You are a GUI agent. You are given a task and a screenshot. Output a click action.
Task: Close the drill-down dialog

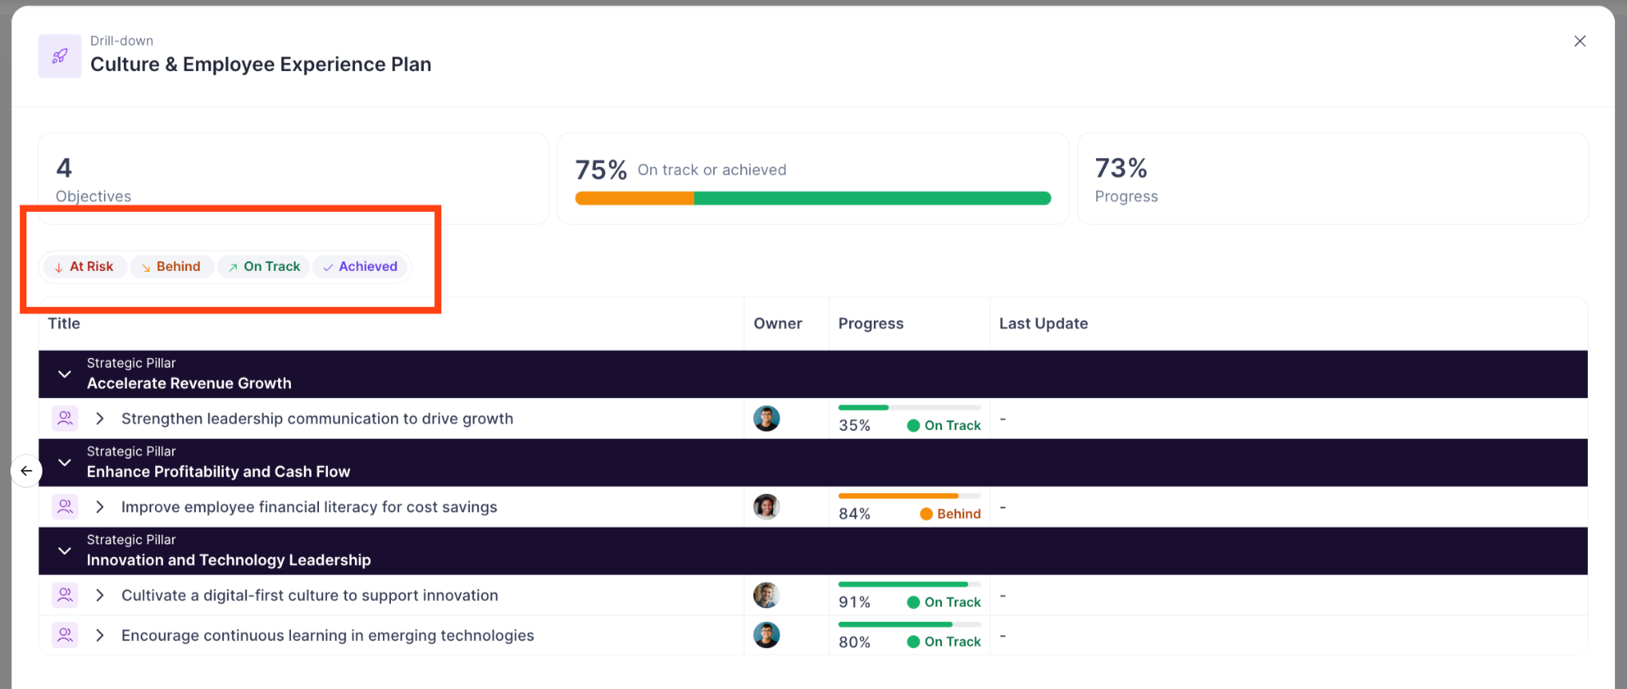[x=1579, y=42]
